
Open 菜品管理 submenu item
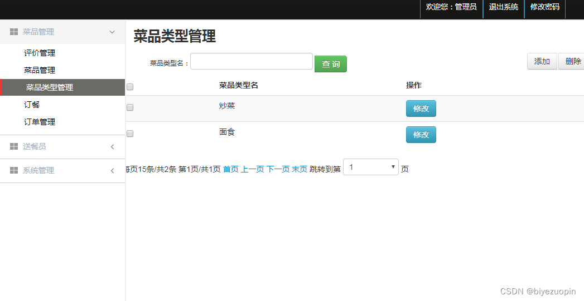(x=40, y=70)
